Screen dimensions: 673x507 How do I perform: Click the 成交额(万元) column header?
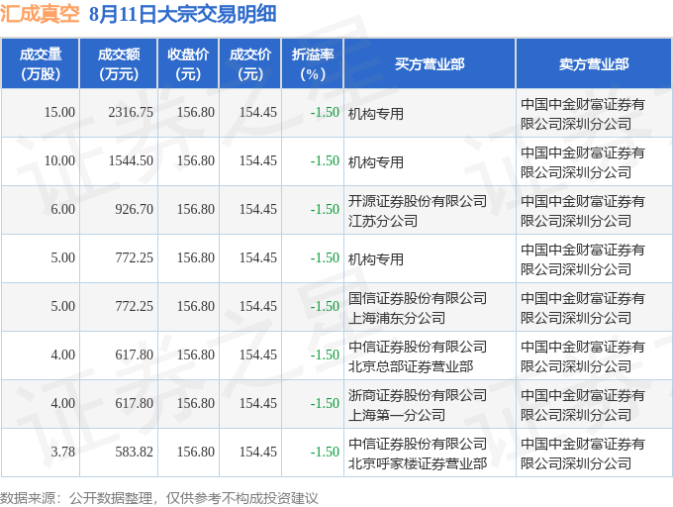coord(119,63)
